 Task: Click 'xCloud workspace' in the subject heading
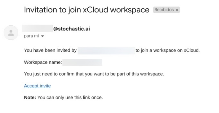116,10
